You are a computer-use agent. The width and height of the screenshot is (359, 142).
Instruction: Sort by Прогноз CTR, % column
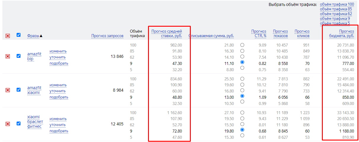pyautogui.click(x=259, y=33)
